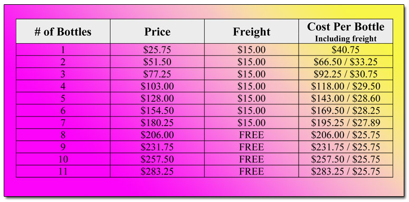Select the '$66.50 / $33.25' cell
This screenshot has height=202, width=409.
(x=346, y=62)
